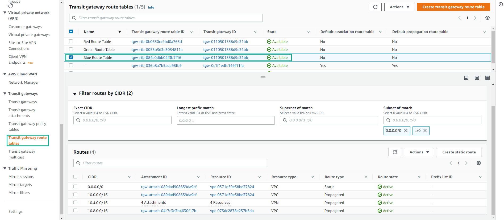Image resolution: width=504 pixels, height=220 pixels.
Task: Open the Routes Actions dropdown
Action: pyautogui.click(x=419, y=152)
